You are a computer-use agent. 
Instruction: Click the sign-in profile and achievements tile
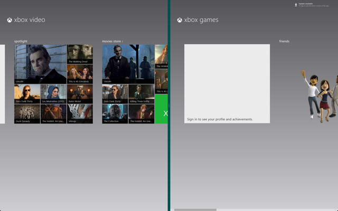point(227,84)
